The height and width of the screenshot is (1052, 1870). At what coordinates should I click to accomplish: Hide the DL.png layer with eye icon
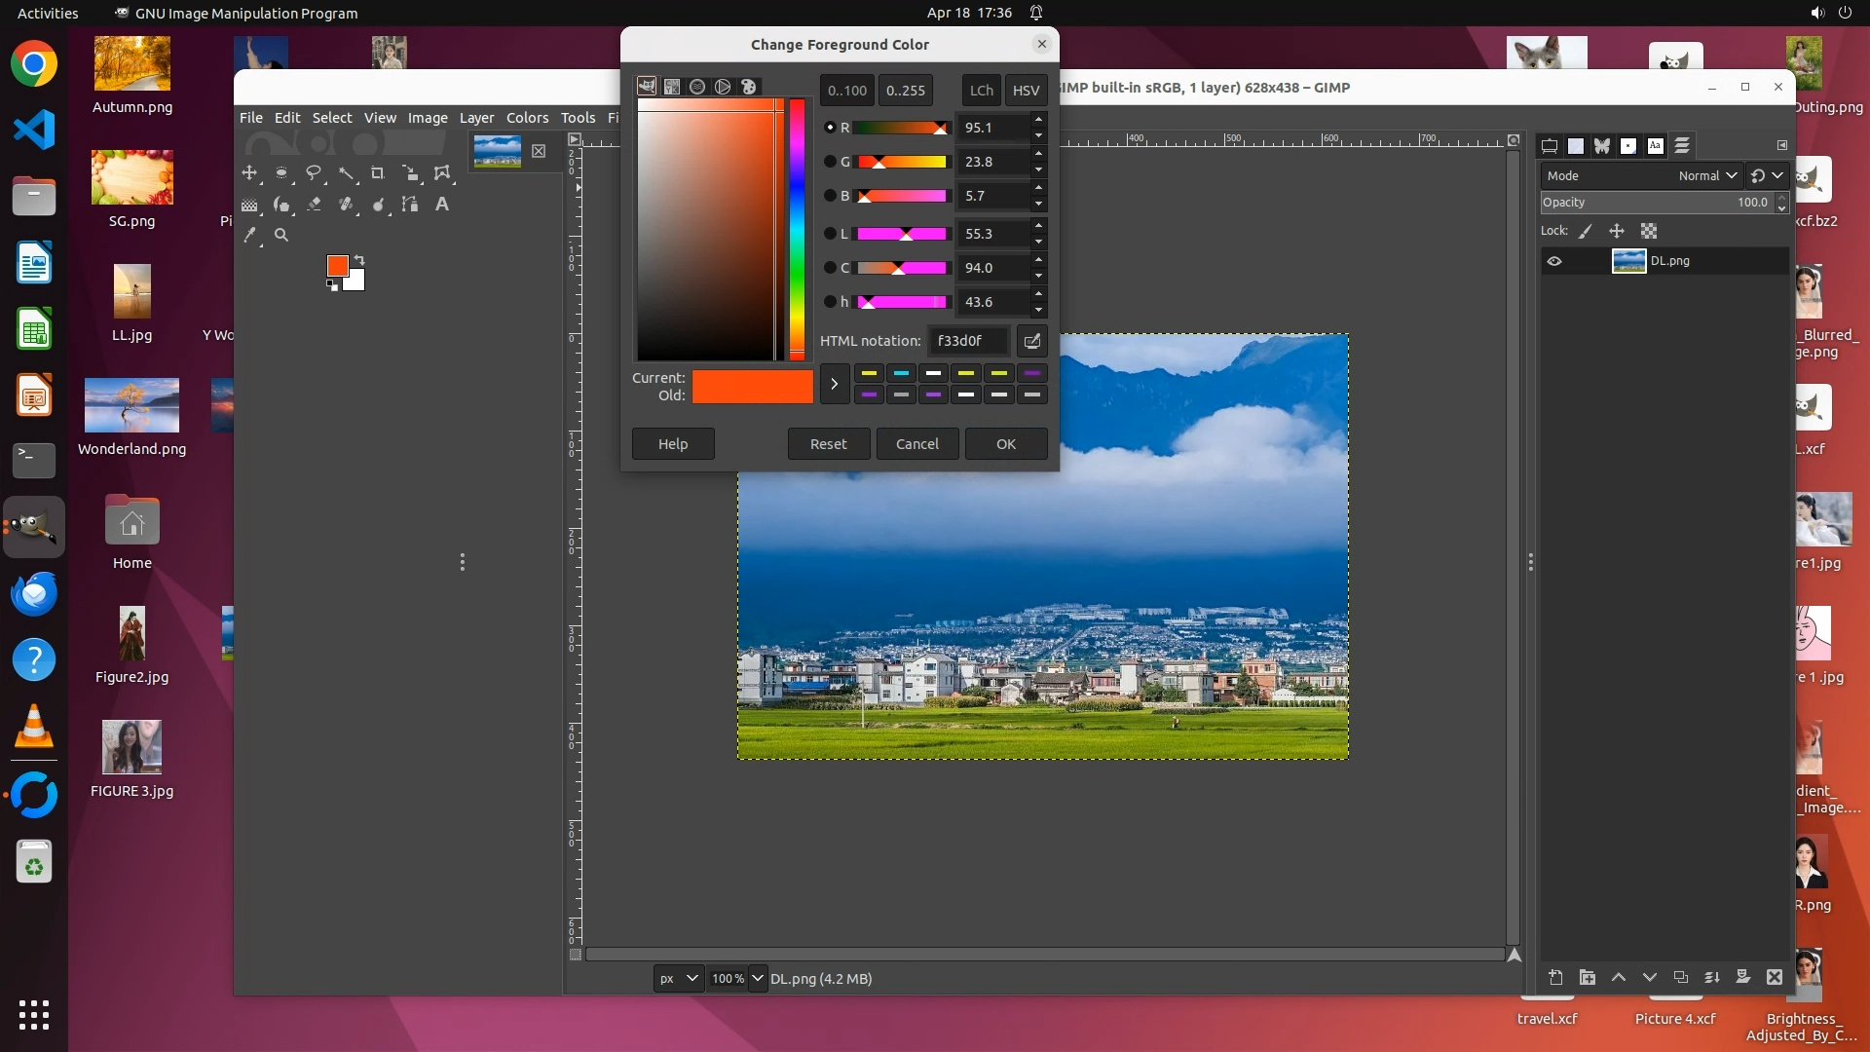(1554, 261)
